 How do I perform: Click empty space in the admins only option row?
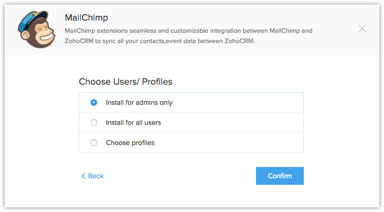238,102
